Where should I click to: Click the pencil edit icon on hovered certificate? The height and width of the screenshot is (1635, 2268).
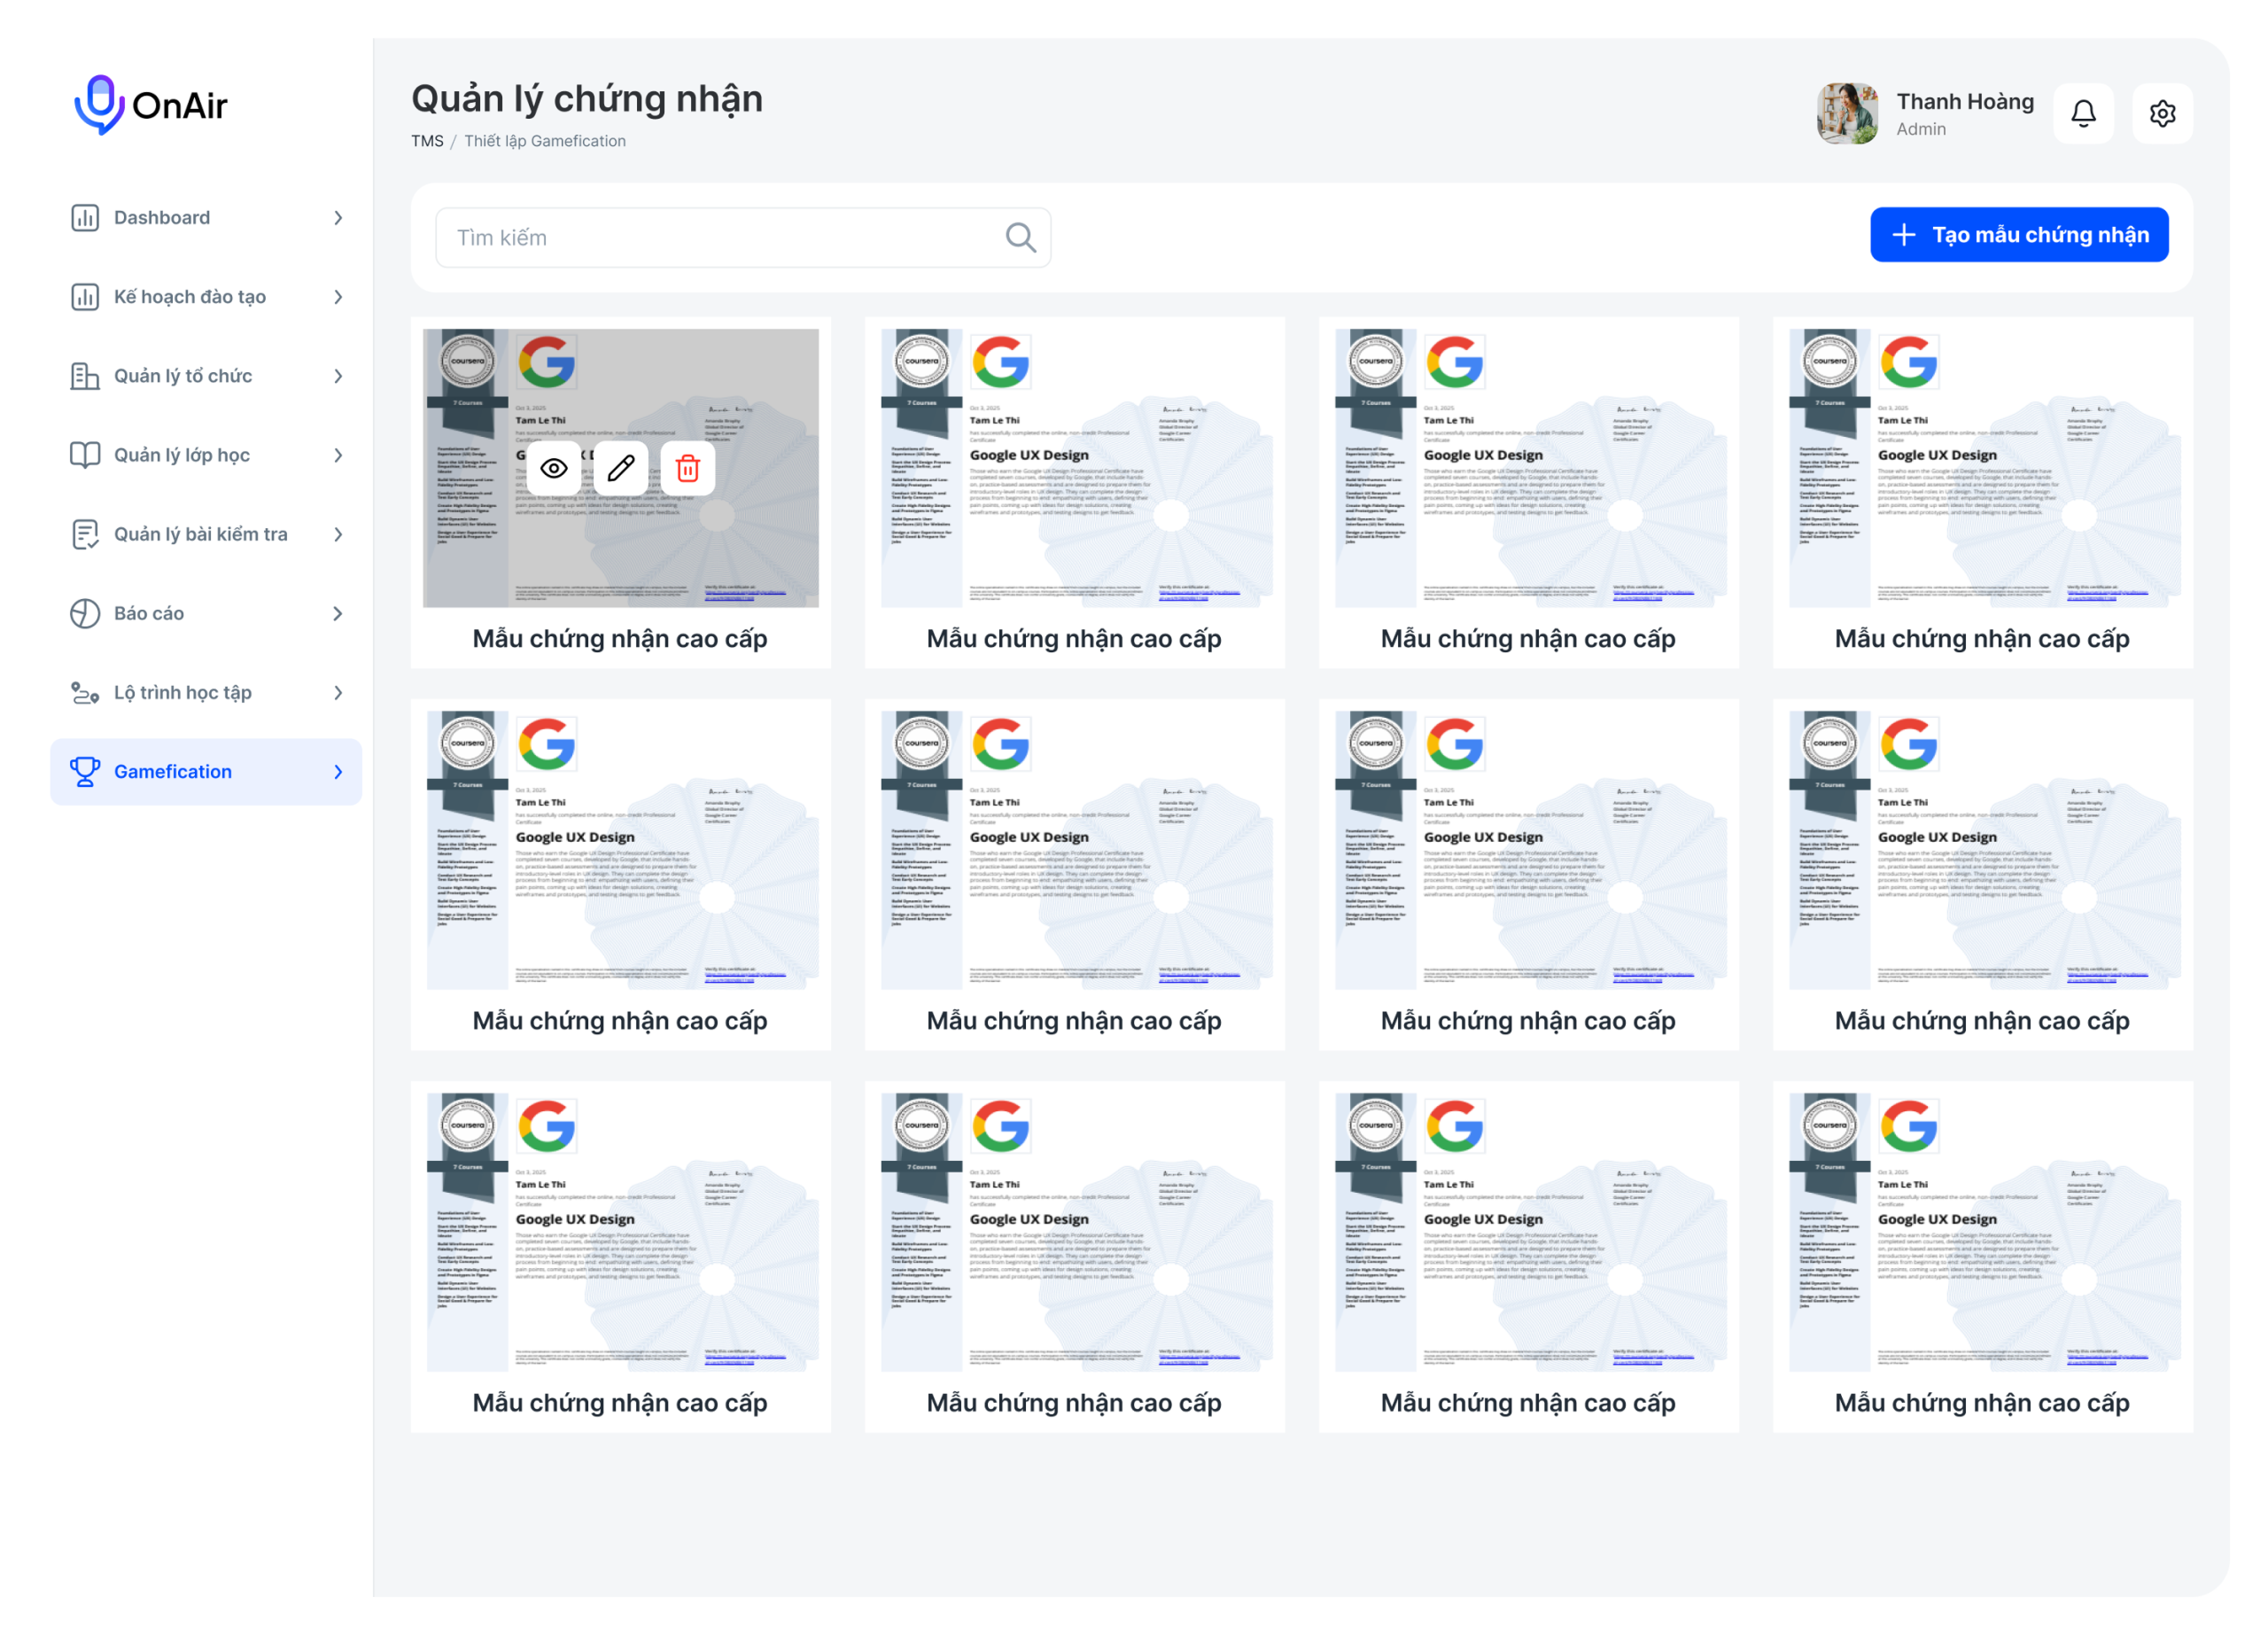621,468
